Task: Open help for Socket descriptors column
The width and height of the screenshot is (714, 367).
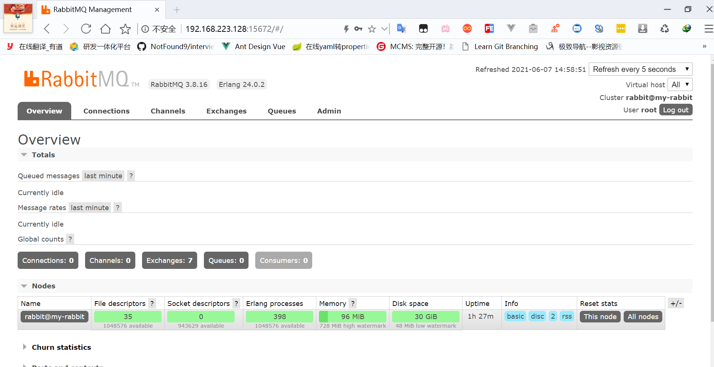Action: tap(236, 303)
